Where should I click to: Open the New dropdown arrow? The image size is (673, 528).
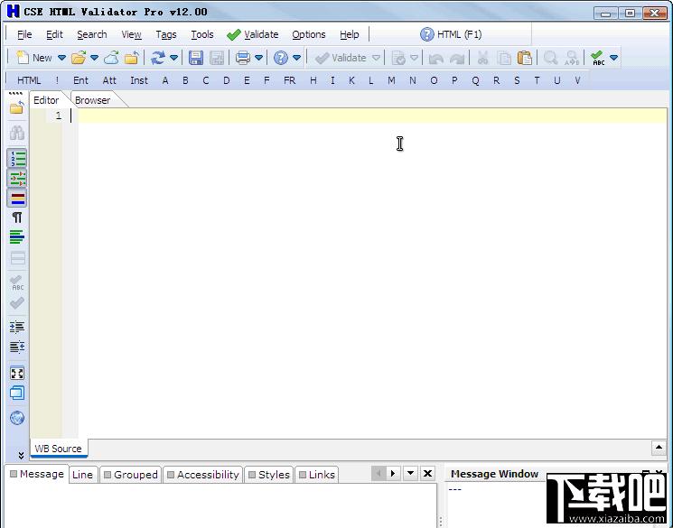61,58
